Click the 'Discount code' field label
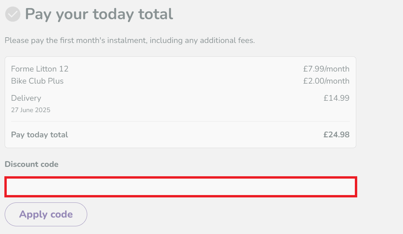This screenshot has width=403, height=234. point(32,164)
